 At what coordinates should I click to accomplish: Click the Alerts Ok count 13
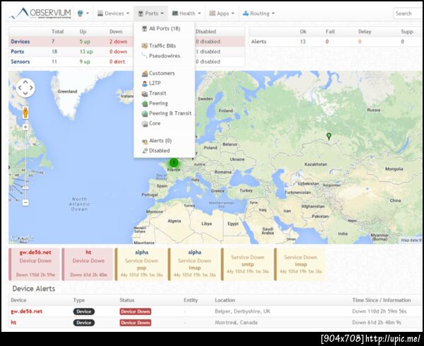(x=302, y=42)
